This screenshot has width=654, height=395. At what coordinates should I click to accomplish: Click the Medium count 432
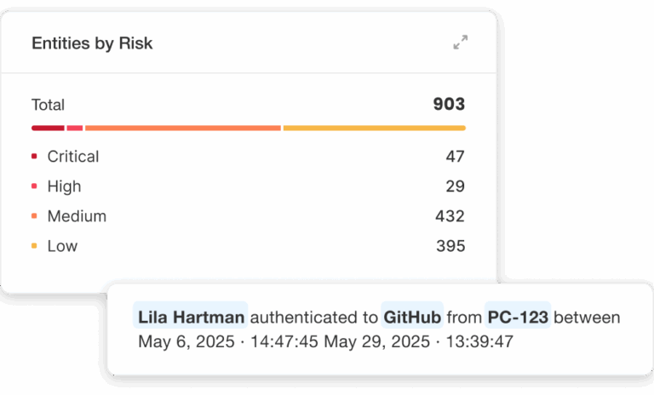pos(450,216)
